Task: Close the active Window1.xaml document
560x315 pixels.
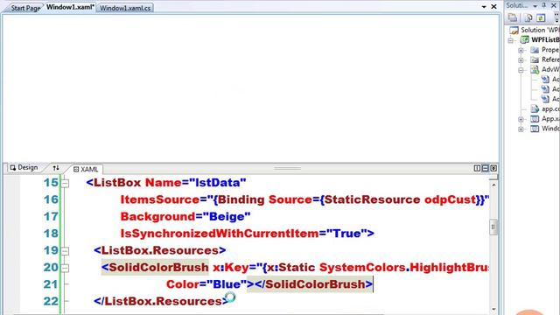Action: pyautogui.click(x=493, y=6)
